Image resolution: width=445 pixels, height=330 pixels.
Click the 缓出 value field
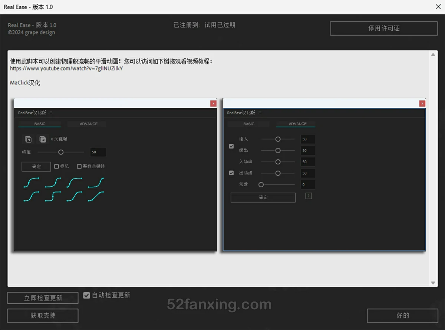pos(308,150)
